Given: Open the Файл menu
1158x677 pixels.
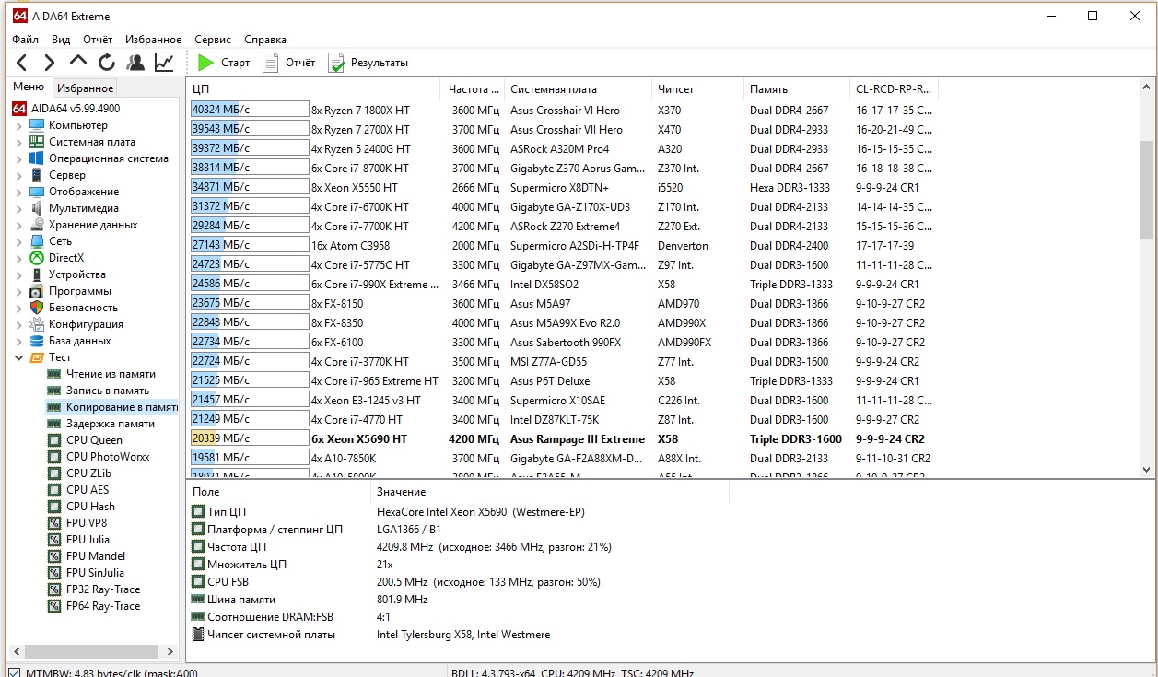Looking at the screenshot, I should pos(26,40).
